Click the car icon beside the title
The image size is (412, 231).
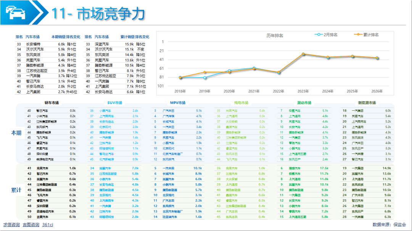tap(16, 13)
